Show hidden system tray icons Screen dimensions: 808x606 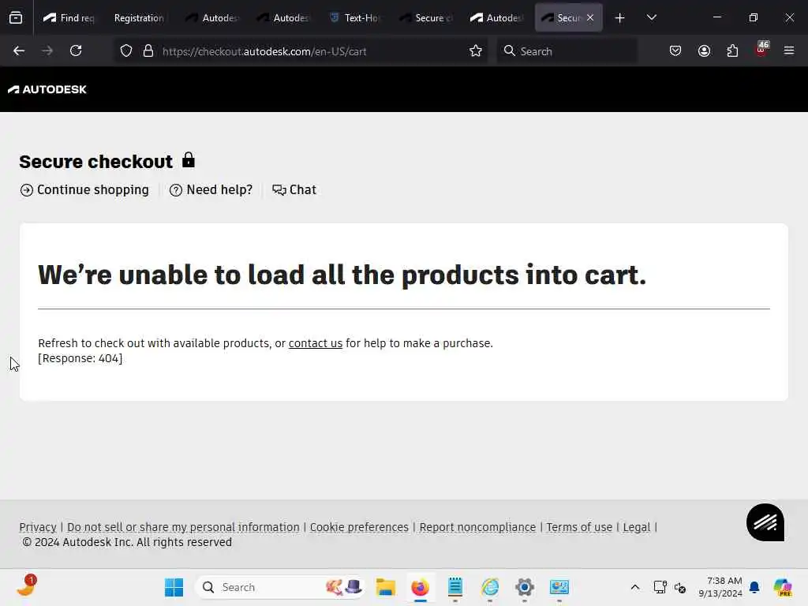point(635,587)
